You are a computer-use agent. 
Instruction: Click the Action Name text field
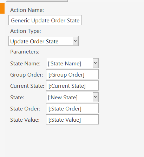[45, 20]
